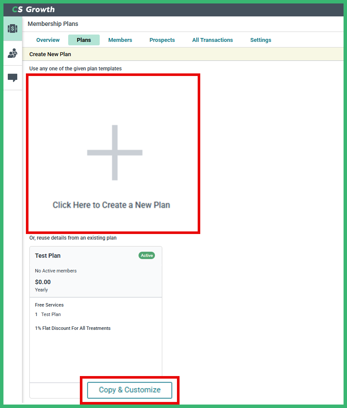This screenshot has width=347, height=408.
Task: Select the Test Plan card
Action: click(x=95, y=302)
